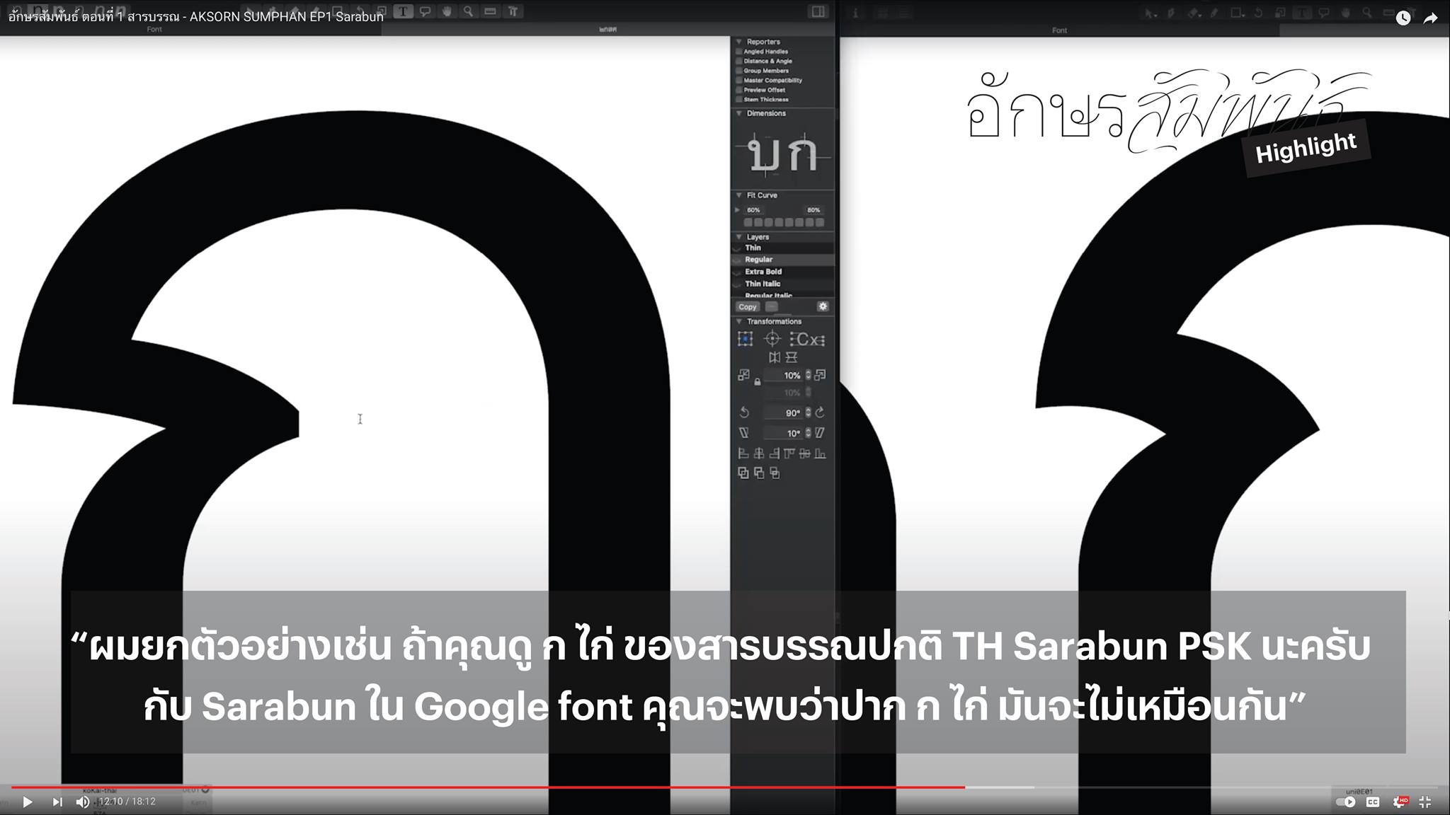
Task: Enable Distance & Angle reporter
Action: click(x=739, y=61)
